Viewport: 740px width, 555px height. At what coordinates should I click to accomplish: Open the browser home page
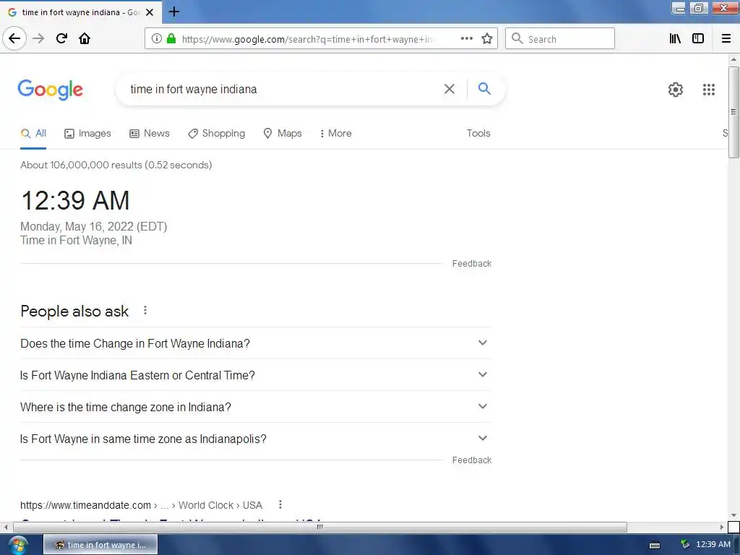coord(85,38)
